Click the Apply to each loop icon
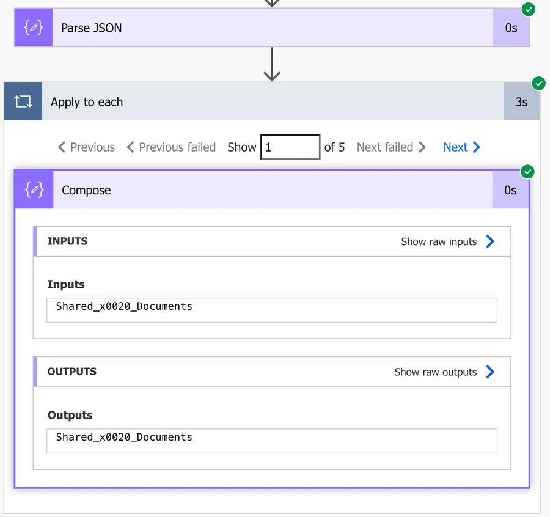This screenshot has height=517, width=550. tap(23, 102)
